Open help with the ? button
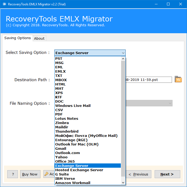This screenshot has height=187, width=187. click(x=13, y=174)
